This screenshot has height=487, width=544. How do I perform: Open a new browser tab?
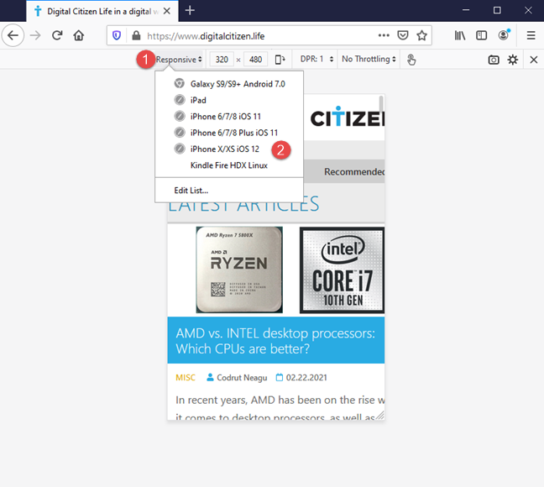(190, 11)
